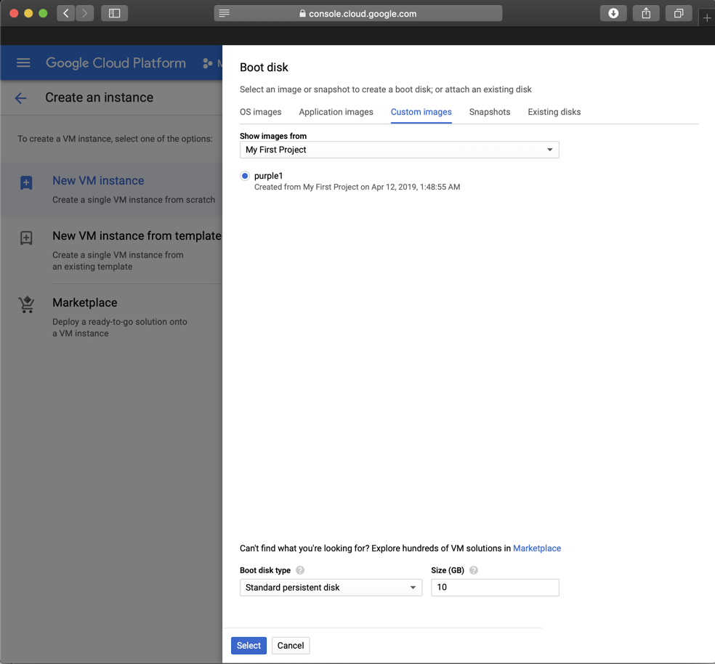Click the New VM instance icon

point(26,183)
